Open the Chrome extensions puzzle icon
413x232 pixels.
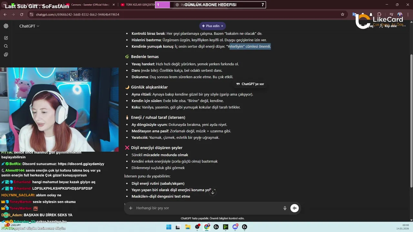[x=379, y=15]
